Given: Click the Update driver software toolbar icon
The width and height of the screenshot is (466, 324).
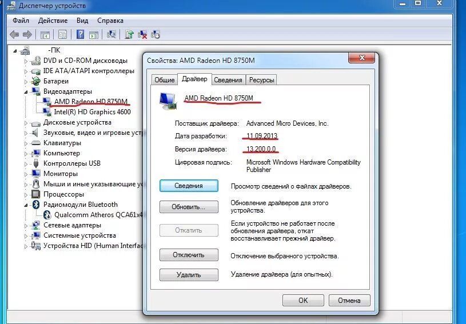Looking at the screenshot, I should pyautogui.click(x=129, y=34).
